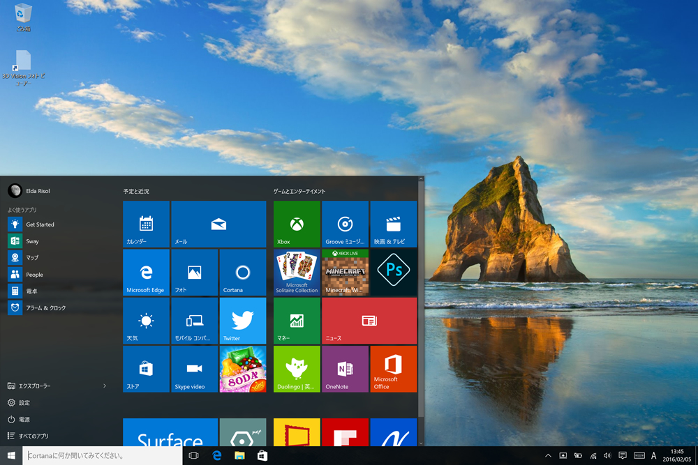Screen dimensions: 698x465
Task: Open the ニュース (News) tile
Action: pos(369,321)
